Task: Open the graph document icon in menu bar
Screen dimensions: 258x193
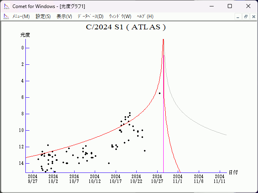Action: [6, 16]
